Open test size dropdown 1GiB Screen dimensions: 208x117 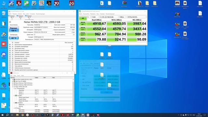[95, 17]
